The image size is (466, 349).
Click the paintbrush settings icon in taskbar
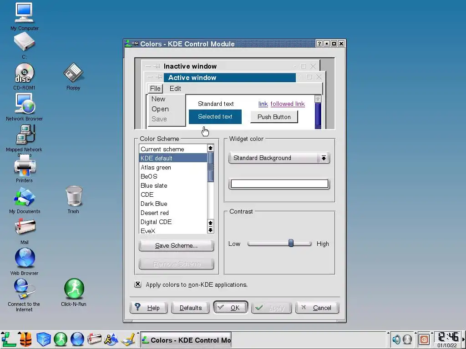[x=128, y=339]
